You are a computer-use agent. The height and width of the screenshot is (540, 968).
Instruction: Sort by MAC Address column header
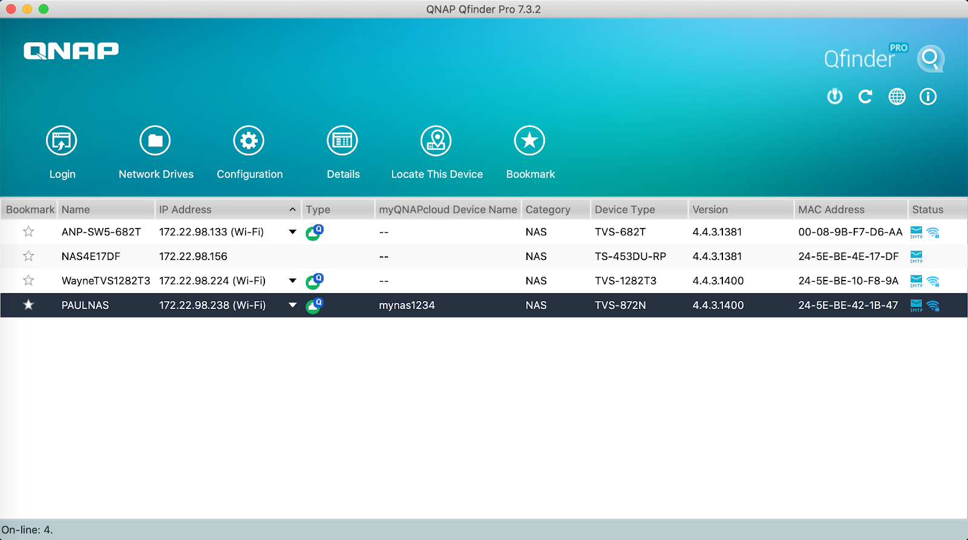(850, 209)
